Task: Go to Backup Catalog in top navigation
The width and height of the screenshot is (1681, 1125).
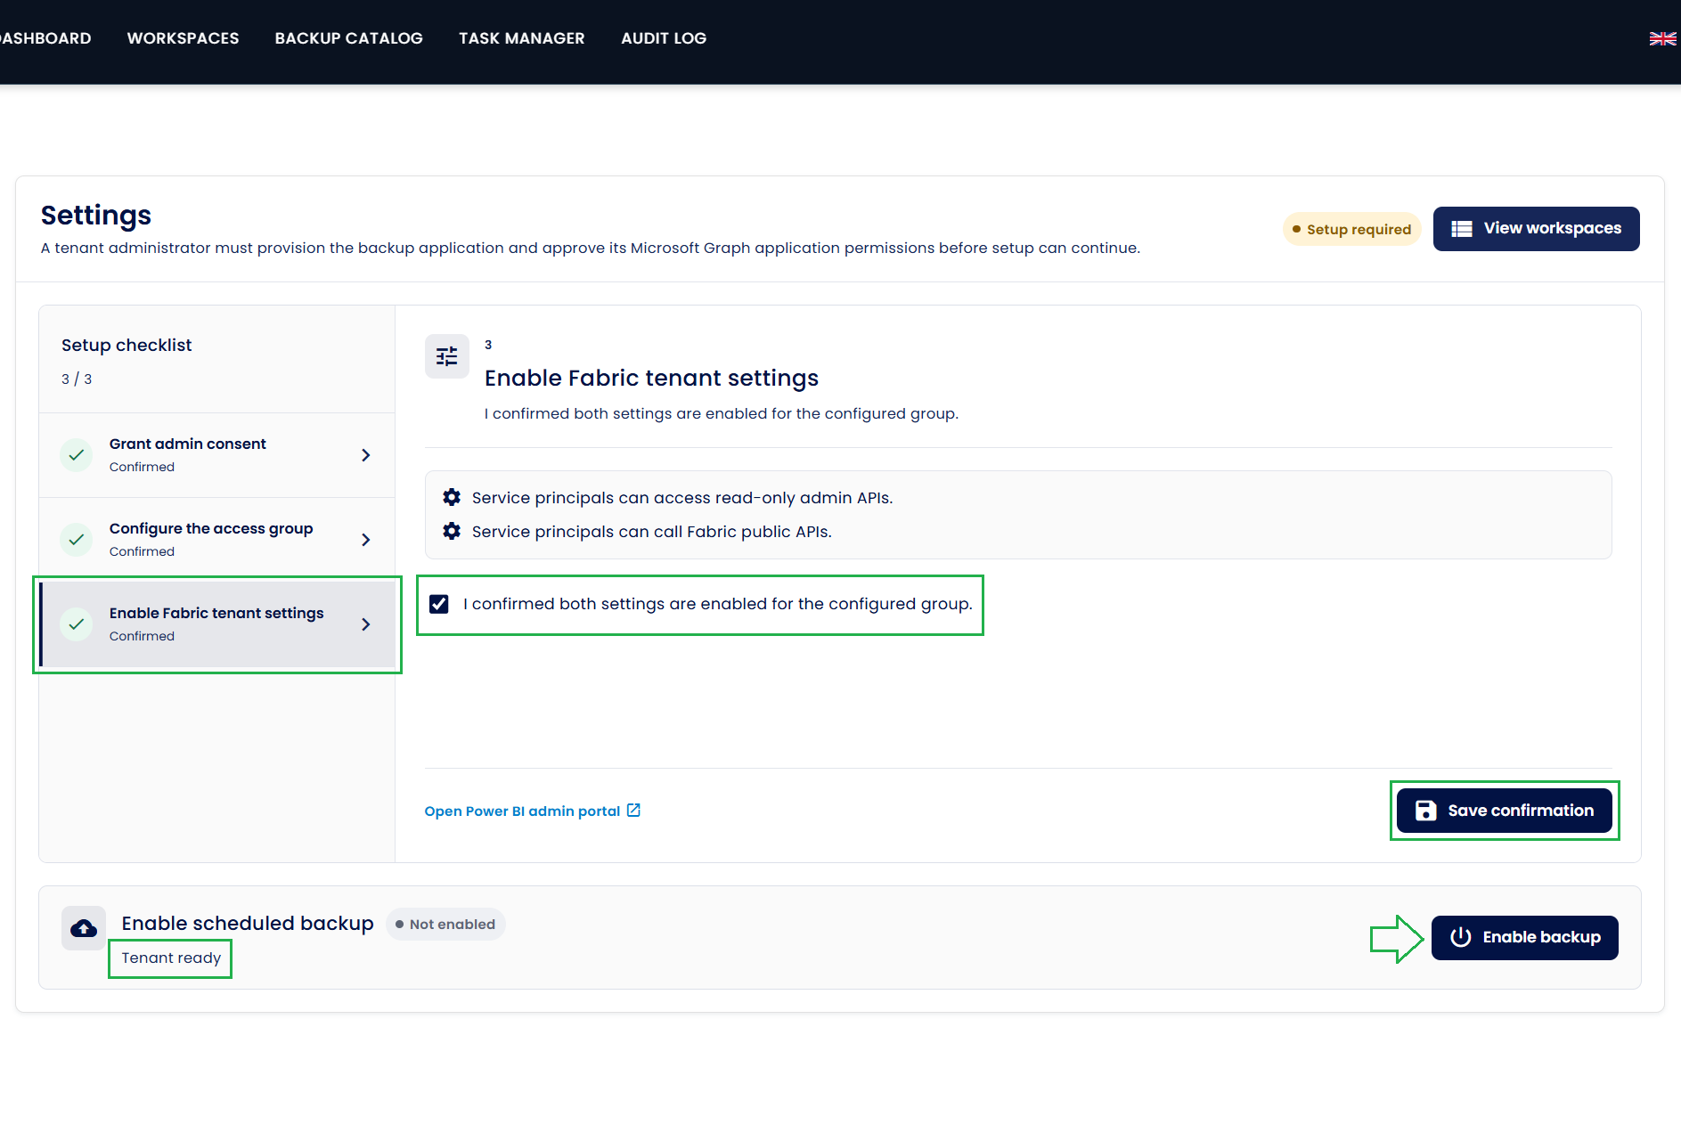Action: tap(348, 38)
